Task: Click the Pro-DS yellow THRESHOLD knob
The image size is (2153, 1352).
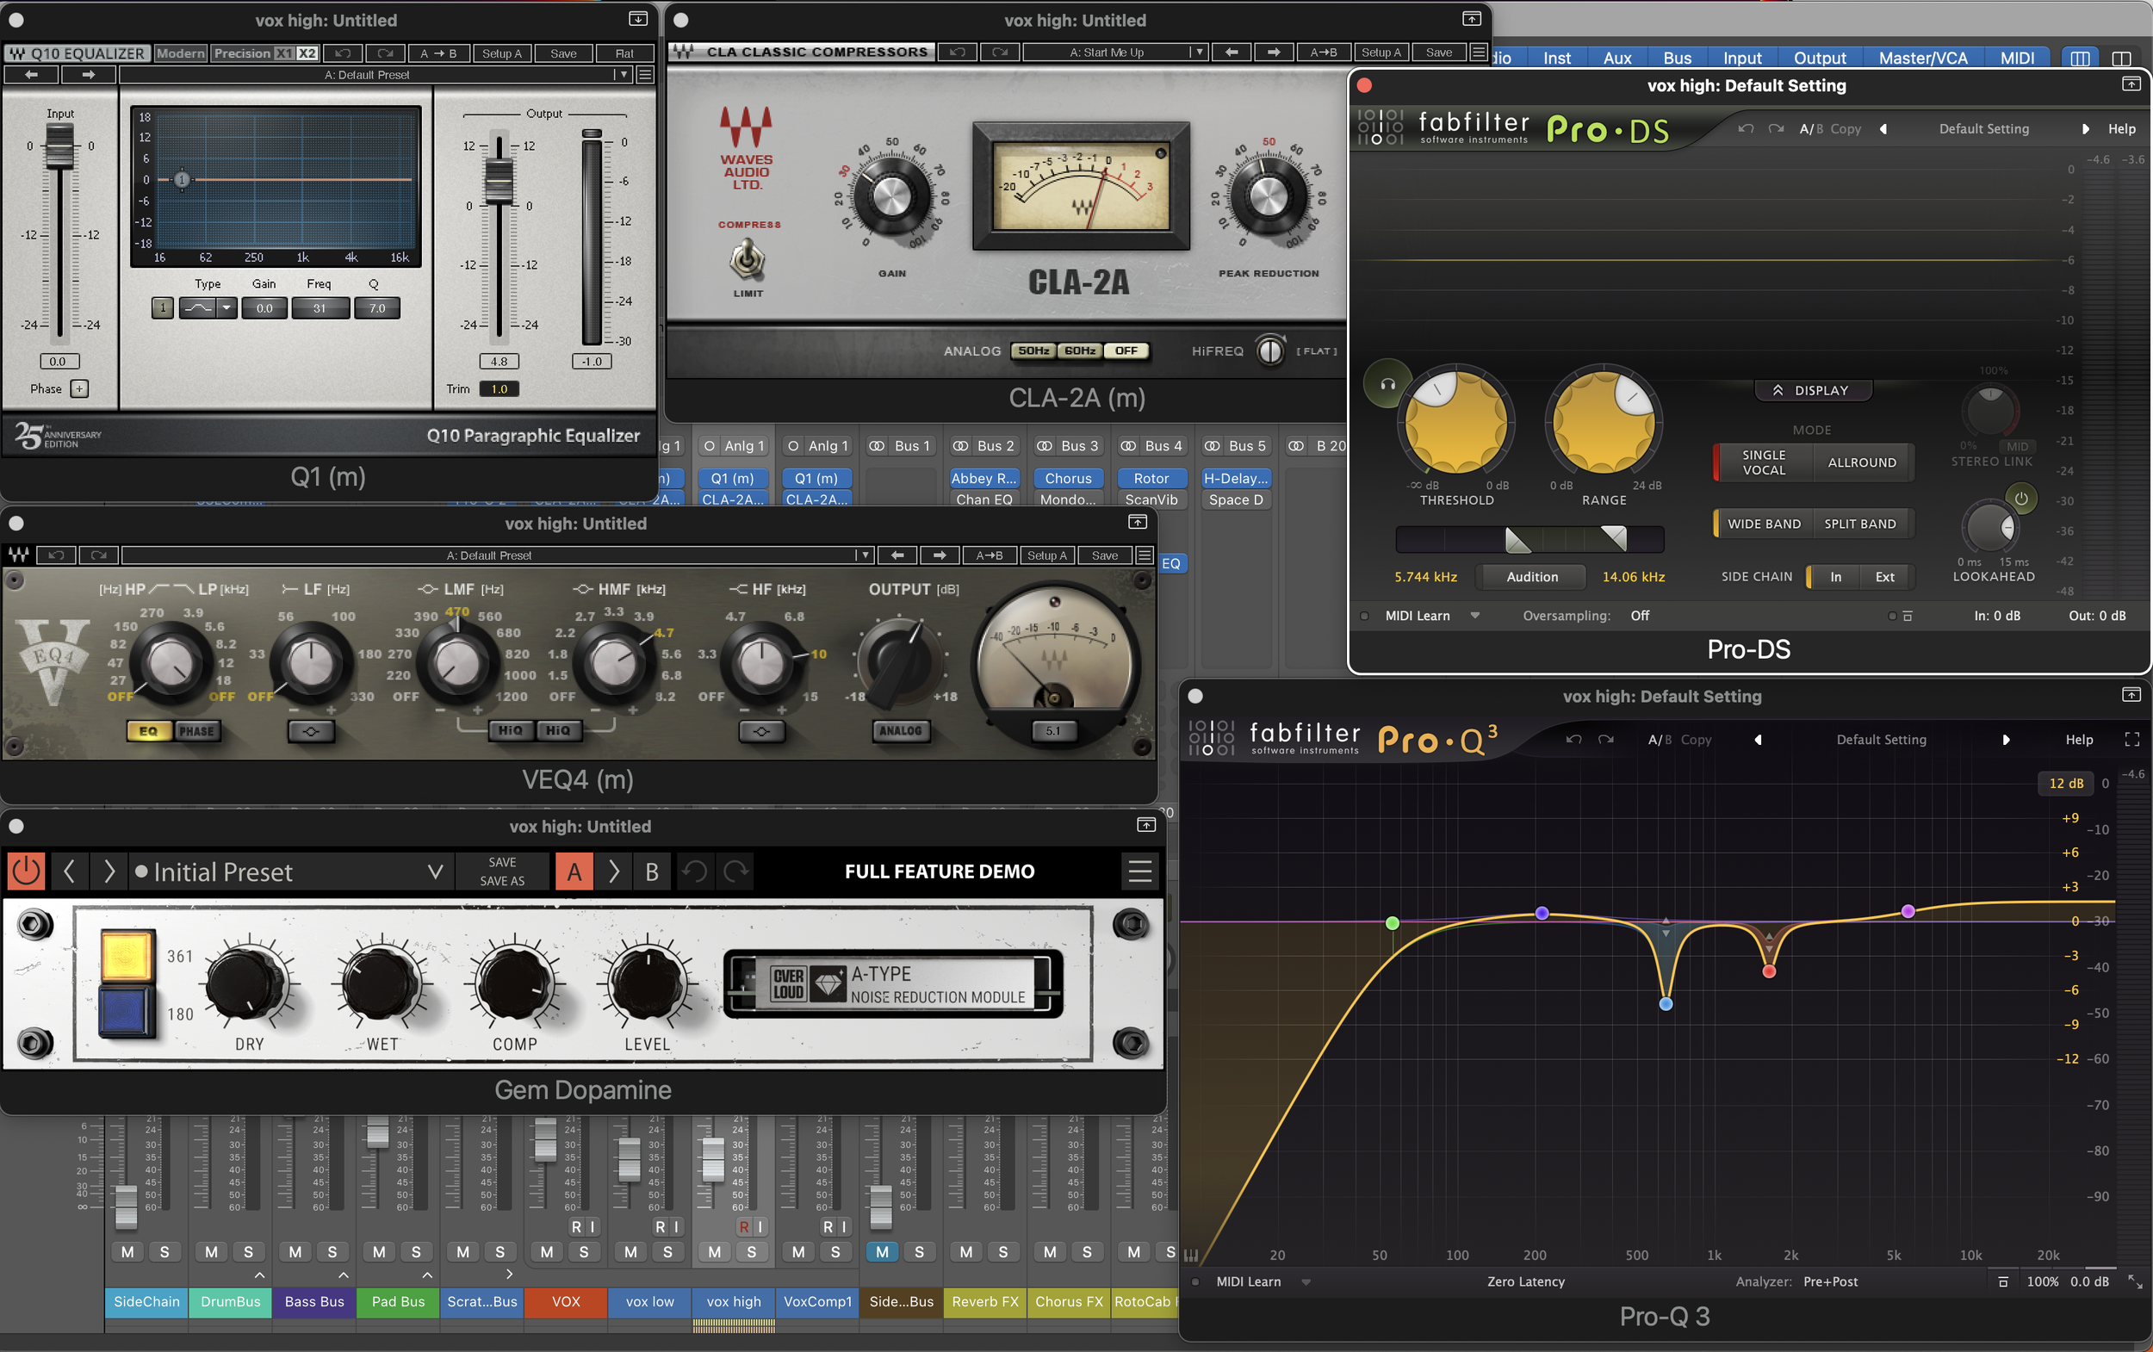Action: [1455, 420]
